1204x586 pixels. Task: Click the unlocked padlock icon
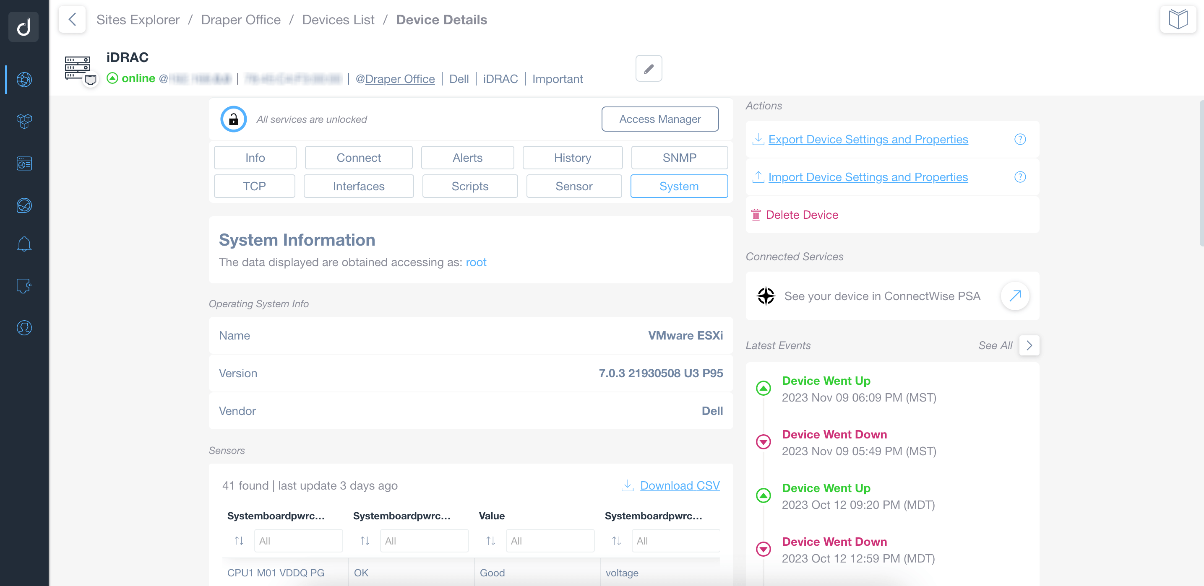pyautogui.click(x=233, y=119)
